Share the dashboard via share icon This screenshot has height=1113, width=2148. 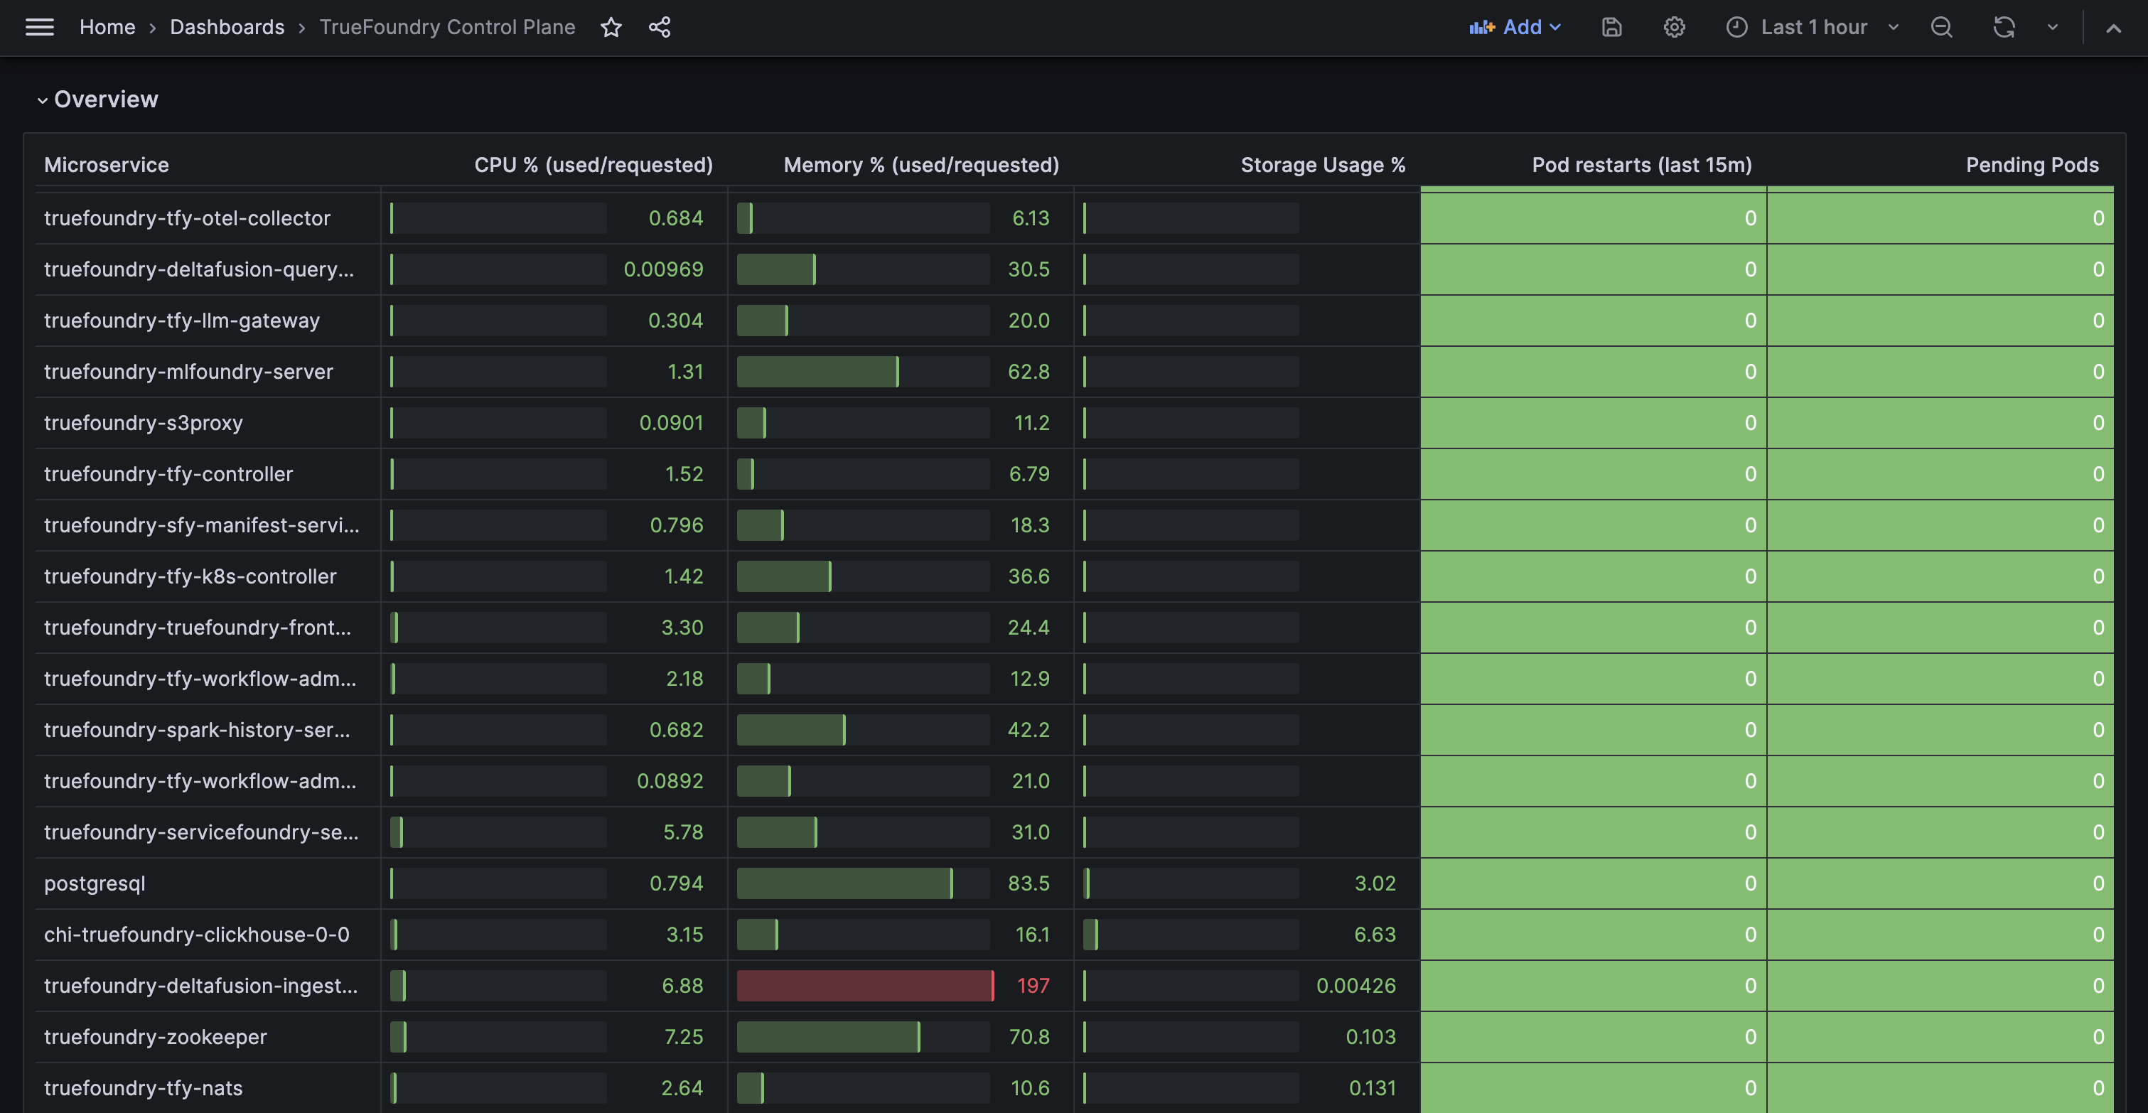tap(660, 28)
